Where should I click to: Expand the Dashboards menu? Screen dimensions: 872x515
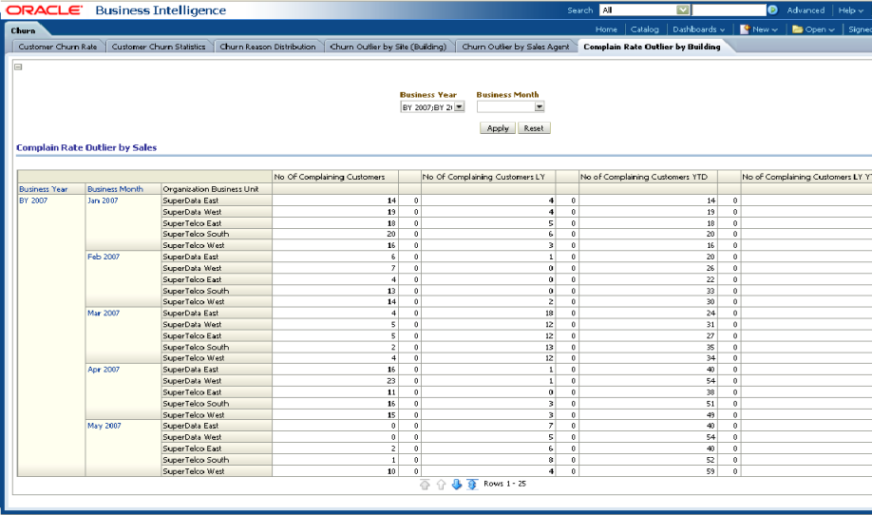coord(699,29)
